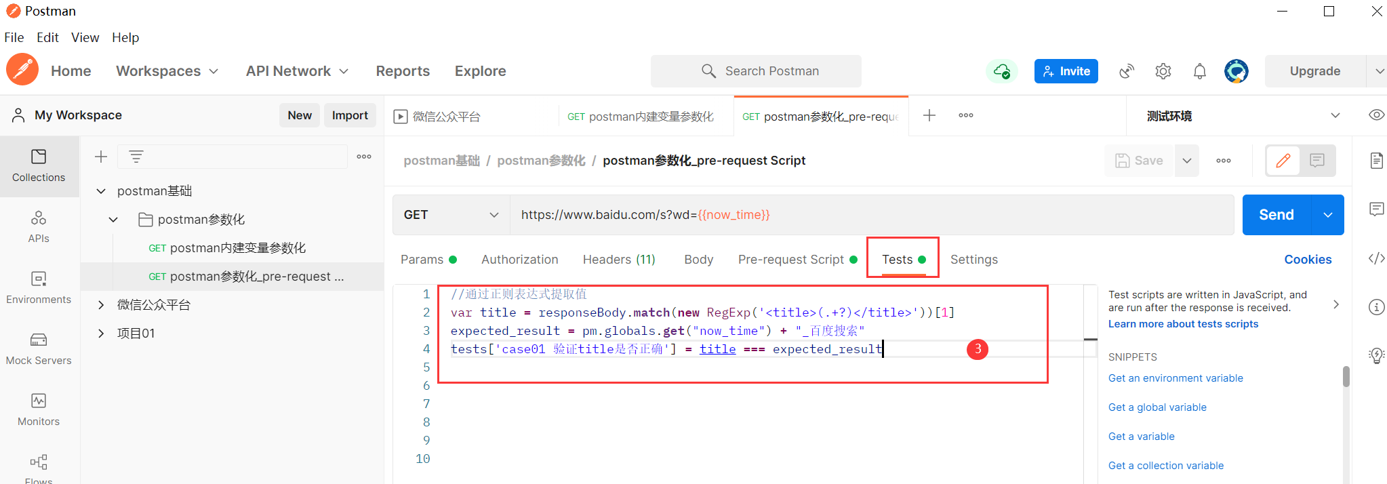This screenshot has height=484, width=1387.
Task: Open the View menu
Action: click(85, 37)
